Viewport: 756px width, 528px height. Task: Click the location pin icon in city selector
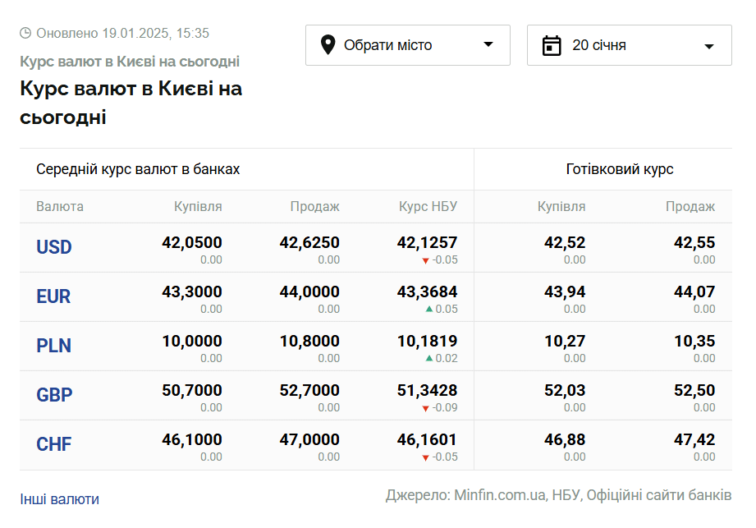tap(328, 45)
